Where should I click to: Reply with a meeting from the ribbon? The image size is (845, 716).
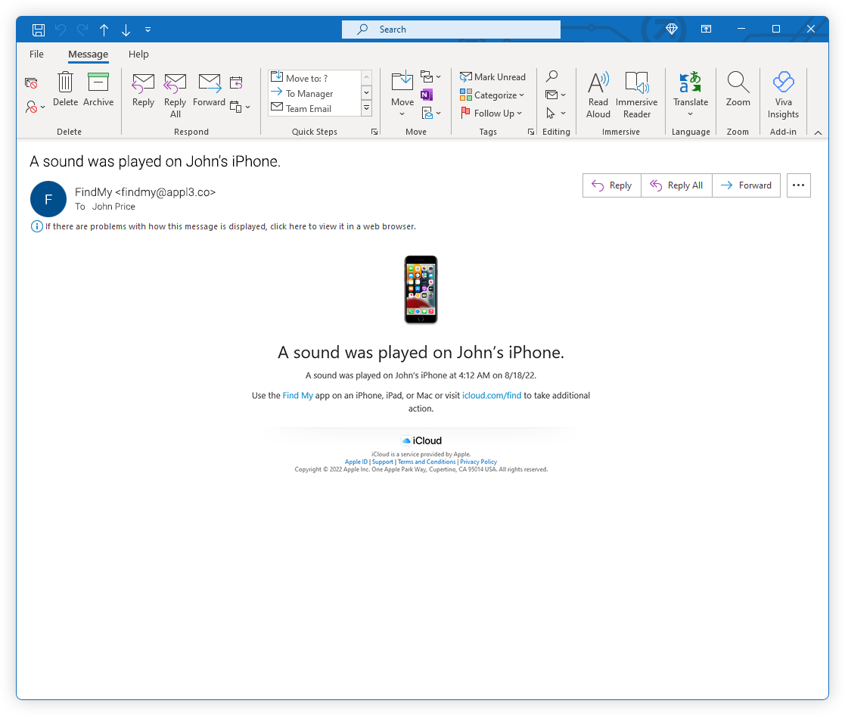pyautogui.click(x=236, y=82)
